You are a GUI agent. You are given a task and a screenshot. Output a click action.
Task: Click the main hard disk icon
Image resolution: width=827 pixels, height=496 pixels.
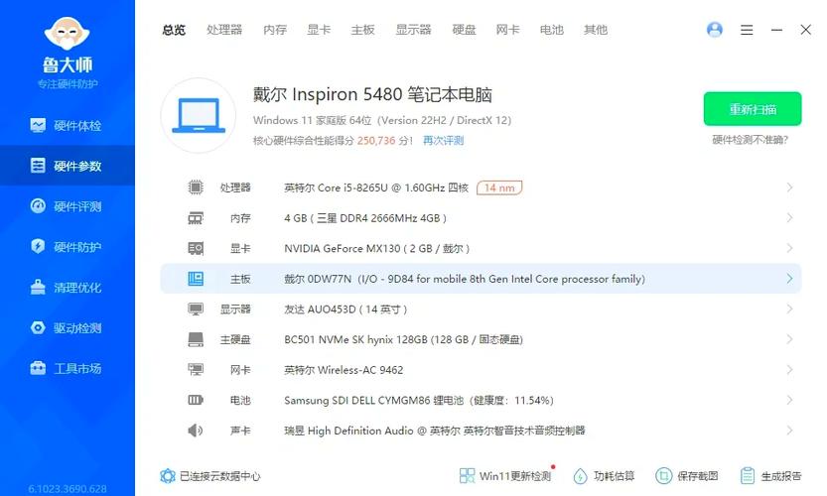tap(196, 339)
